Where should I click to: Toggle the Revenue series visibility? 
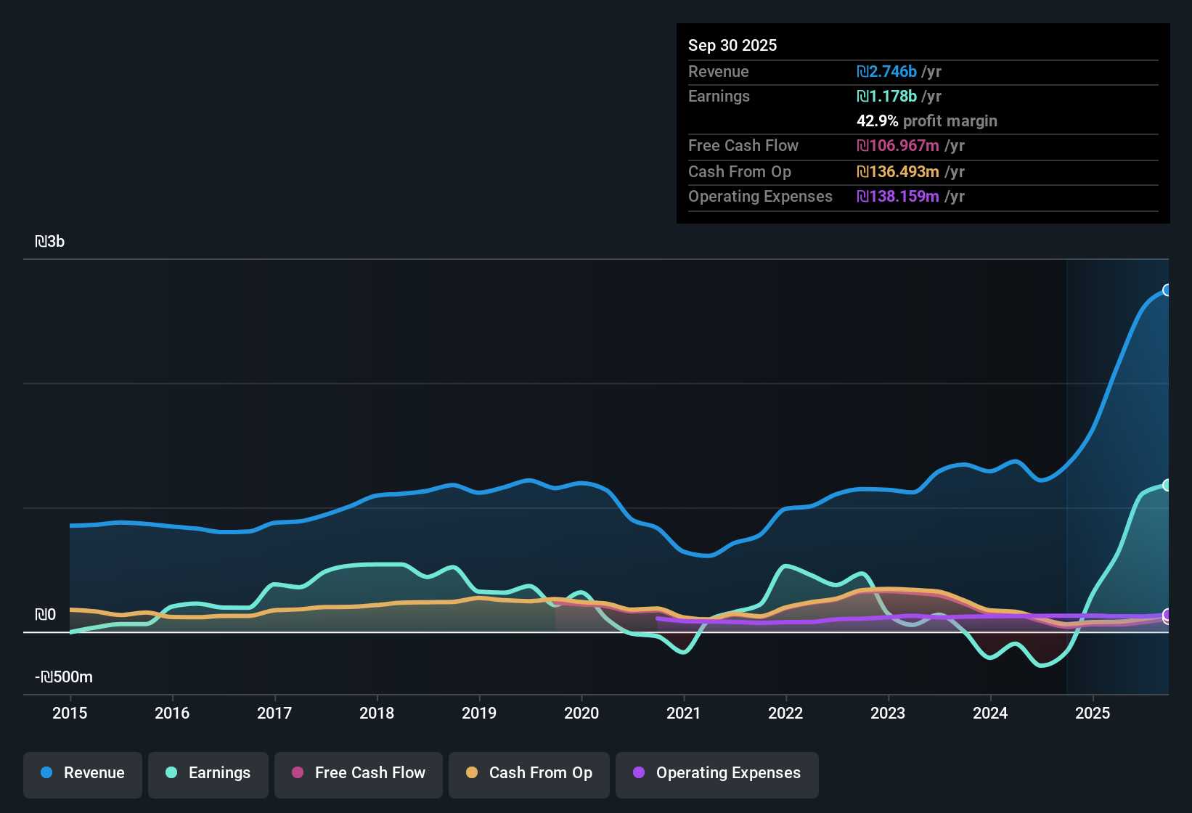82,773
